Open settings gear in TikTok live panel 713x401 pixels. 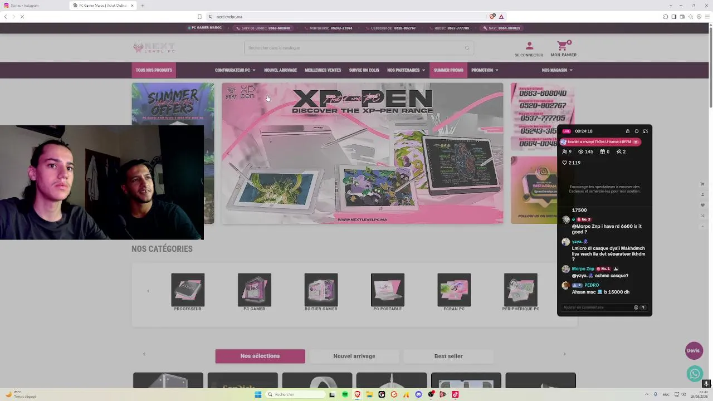[x=637, y=131]
